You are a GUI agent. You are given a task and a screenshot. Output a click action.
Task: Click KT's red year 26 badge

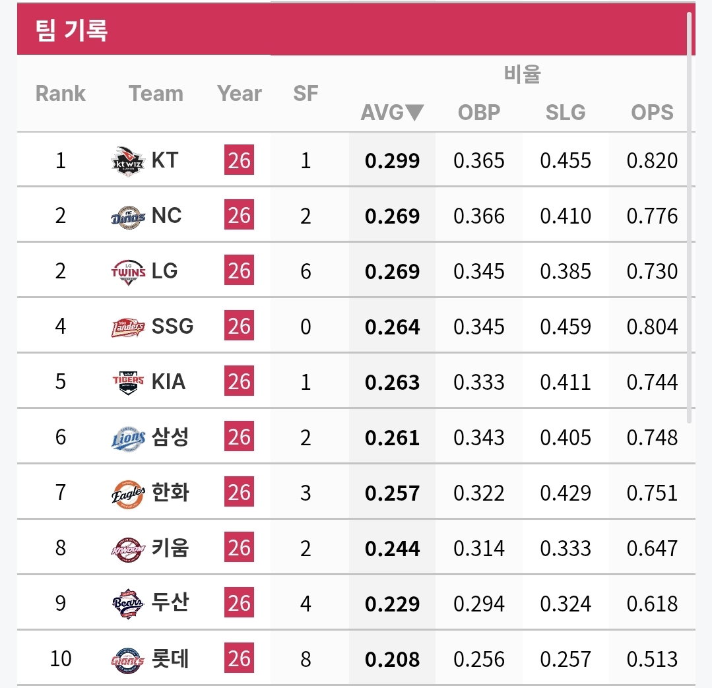tap(239, 160)
